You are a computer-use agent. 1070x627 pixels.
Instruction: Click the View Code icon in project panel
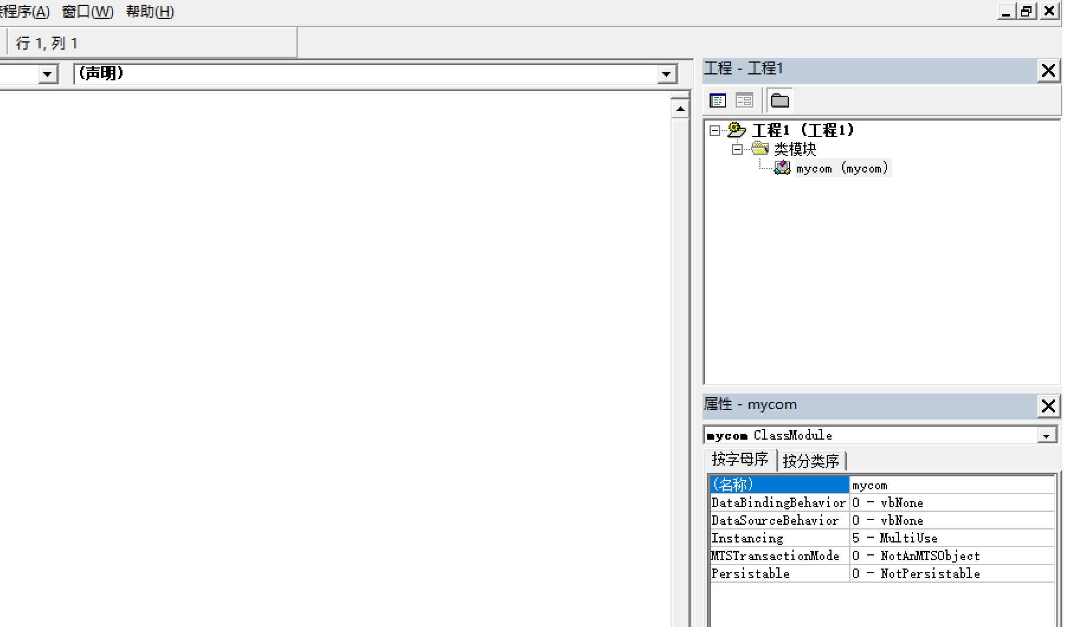tap(717, 100)
